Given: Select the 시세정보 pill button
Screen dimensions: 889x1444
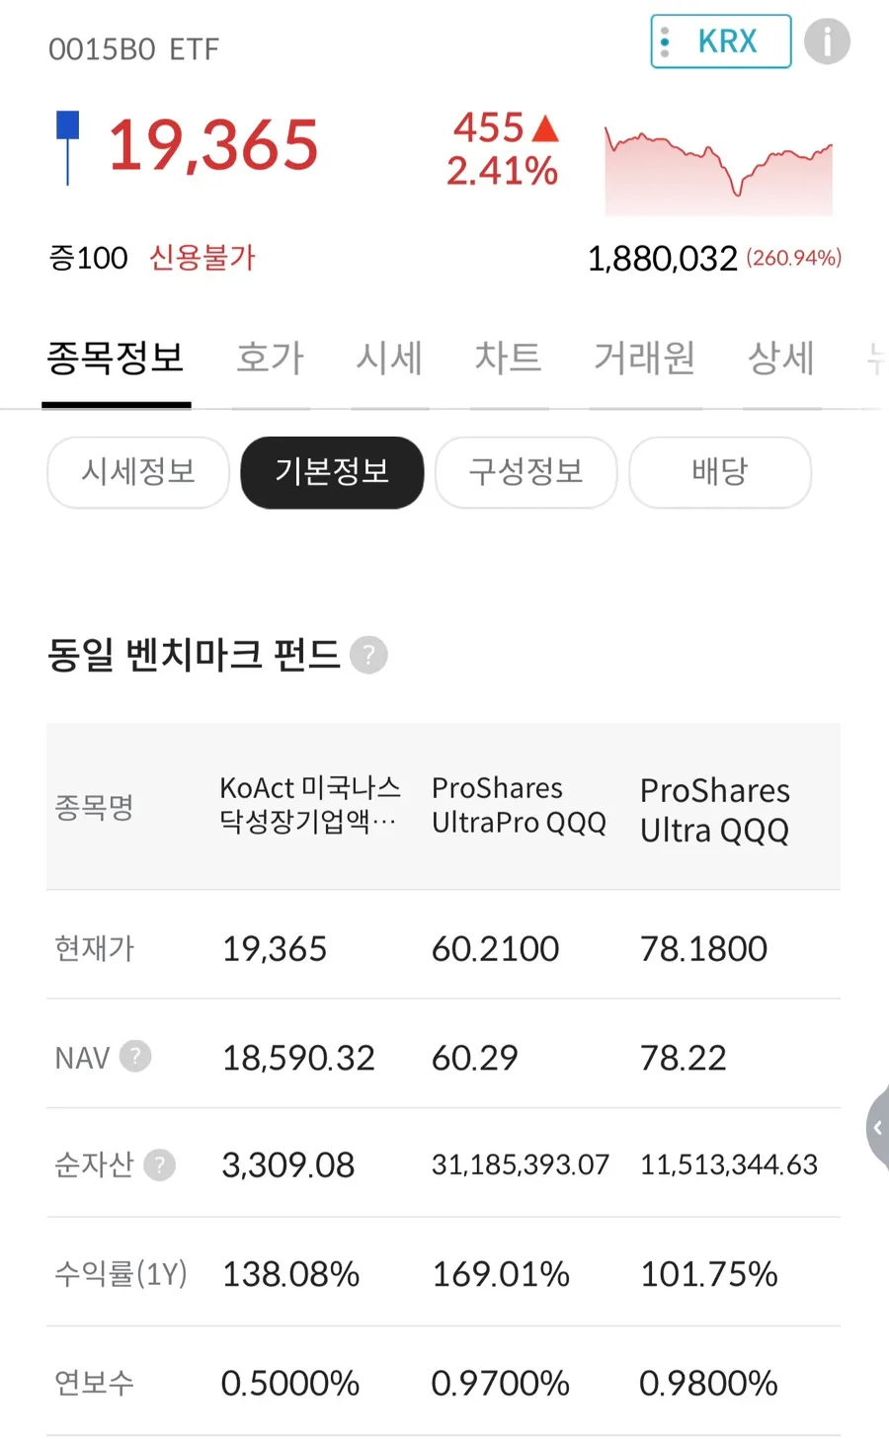Looking at the screenshot, I should [x=138, y=472].
